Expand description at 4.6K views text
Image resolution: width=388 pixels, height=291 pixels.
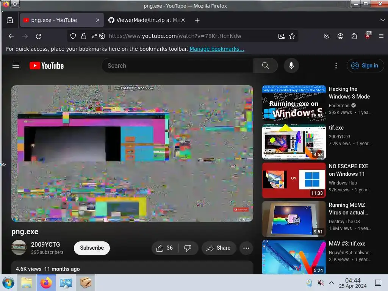[x=48, y=269]
